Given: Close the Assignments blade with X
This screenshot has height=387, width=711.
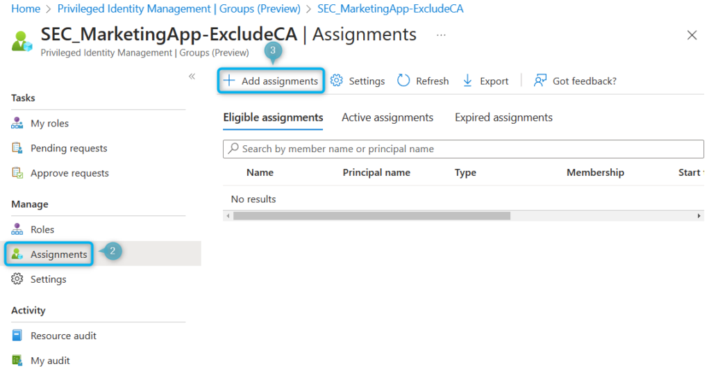Looking at the screenshot, I should [x=692, y=35].
